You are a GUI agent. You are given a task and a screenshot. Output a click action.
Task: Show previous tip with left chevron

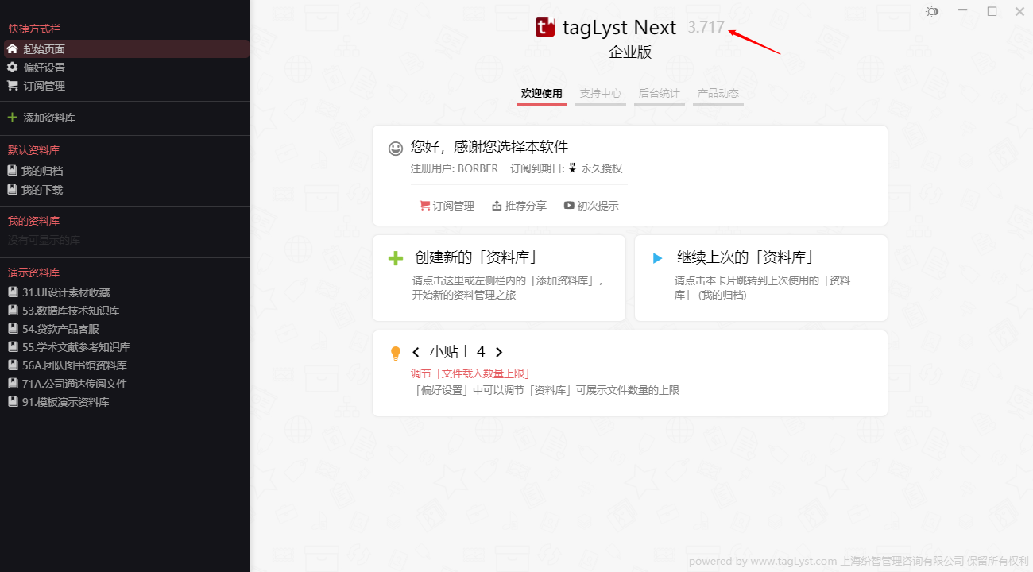(x=416, y=352)
